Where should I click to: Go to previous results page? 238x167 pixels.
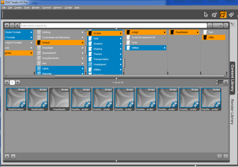7,83
